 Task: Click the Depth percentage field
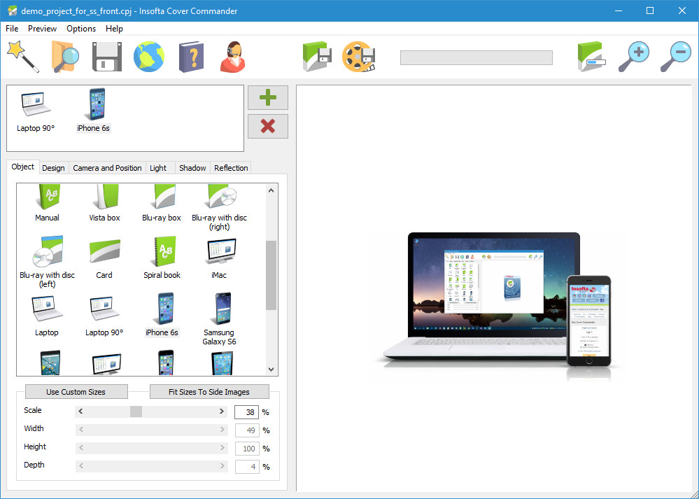coord(246,467)
